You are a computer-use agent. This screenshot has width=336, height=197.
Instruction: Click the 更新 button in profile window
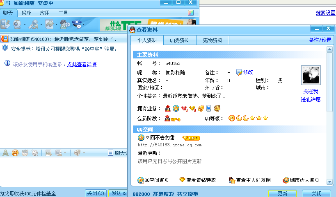pyautogui.click(x=282, y=193)
